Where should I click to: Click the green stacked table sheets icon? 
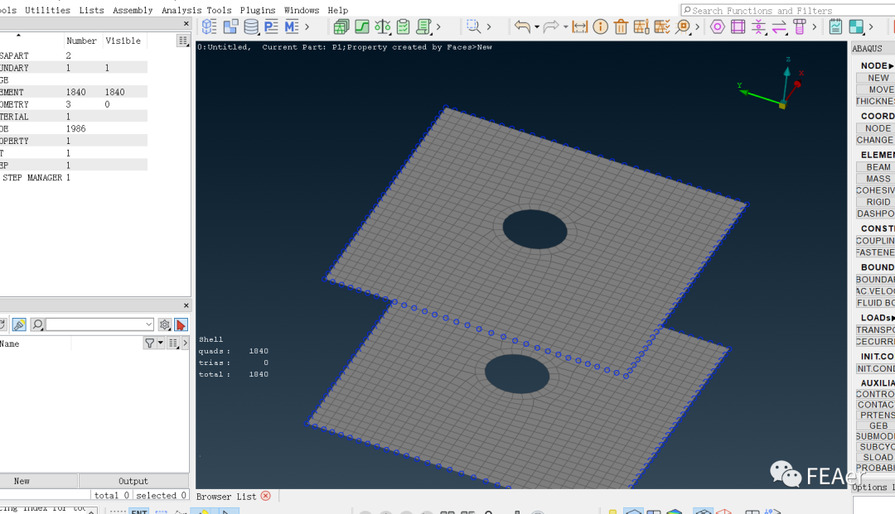(x=341, y=26)
